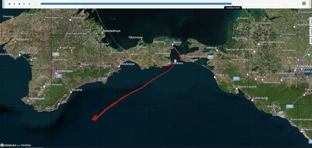Image resolution: width=312 pixels, height=148 pixels.
Task: Open the Layers side tab
Action: click(x=310, y=22)
